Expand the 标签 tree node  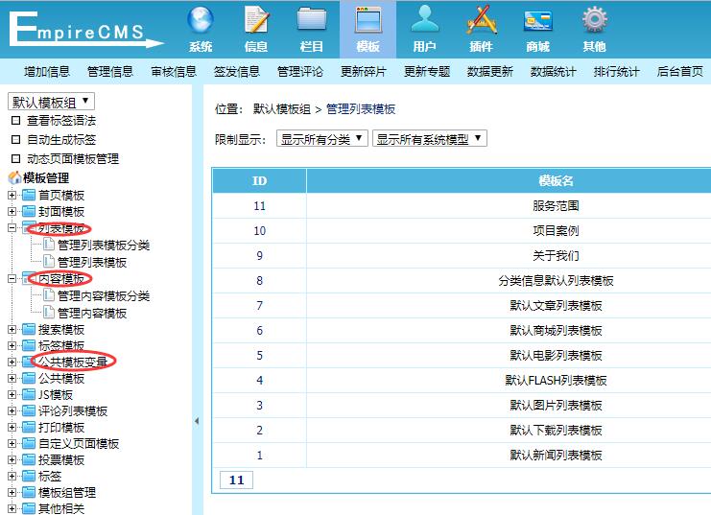tap(12, 477)
